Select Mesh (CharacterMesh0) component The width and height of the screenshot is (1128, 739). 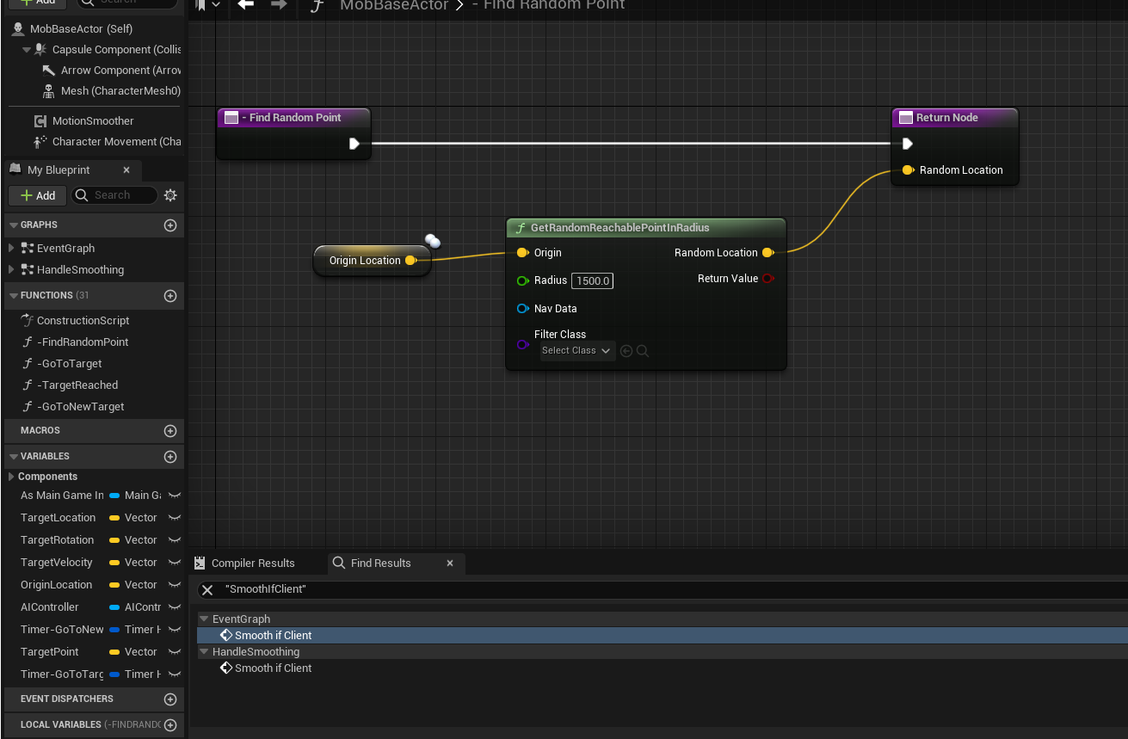(x=120, y=90)
